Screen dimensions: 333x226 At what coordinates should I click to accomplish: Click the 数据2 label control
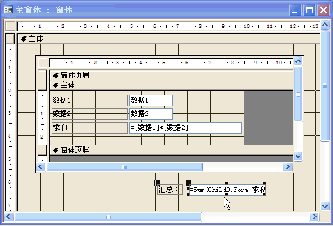[89, 114]
